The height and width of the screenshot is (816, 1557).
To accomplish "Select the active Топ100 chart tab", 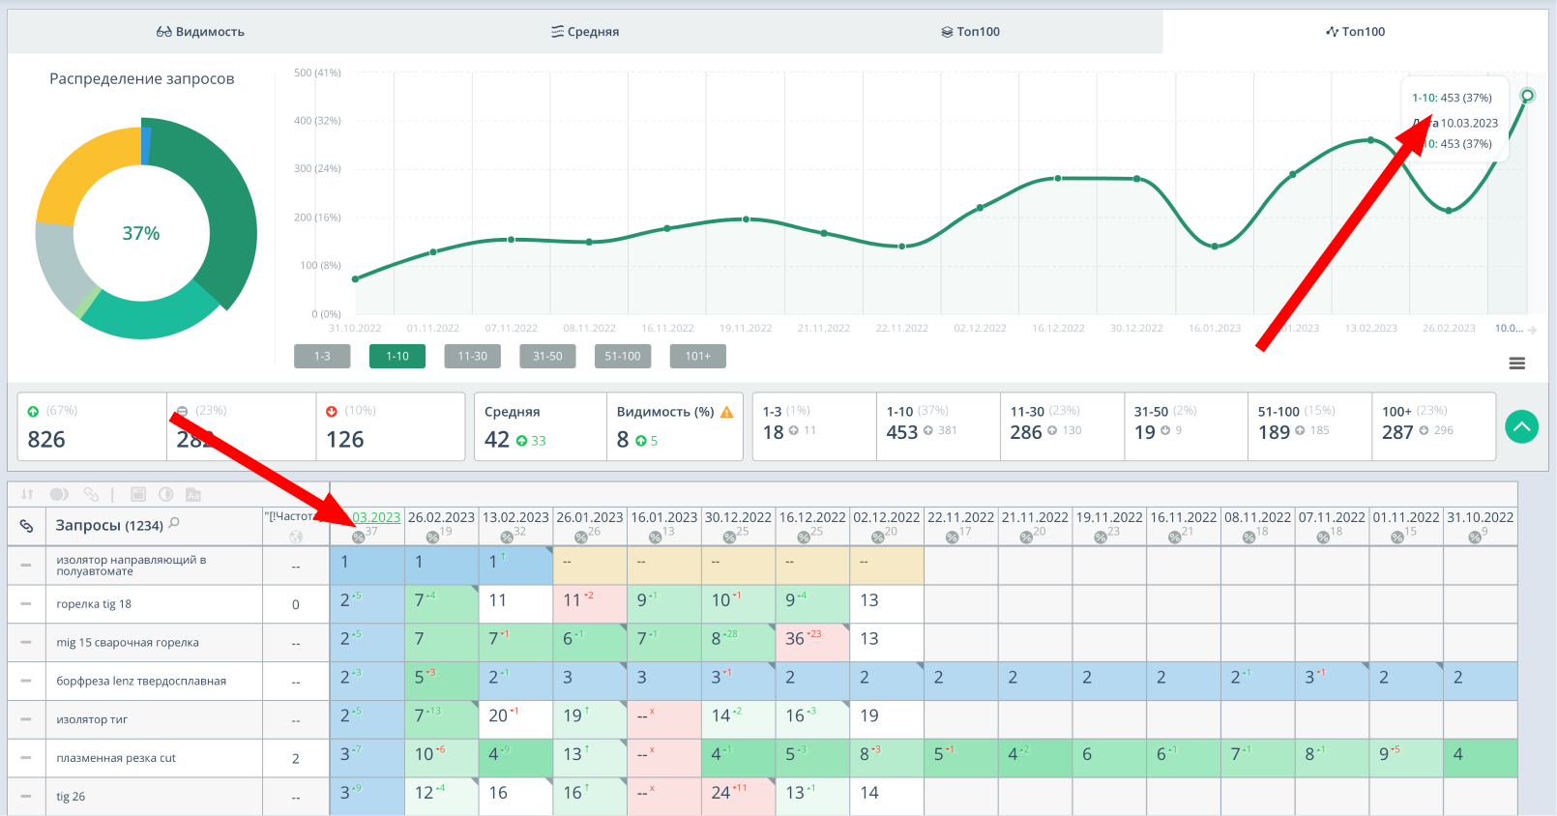I will tap(1355, 32).
